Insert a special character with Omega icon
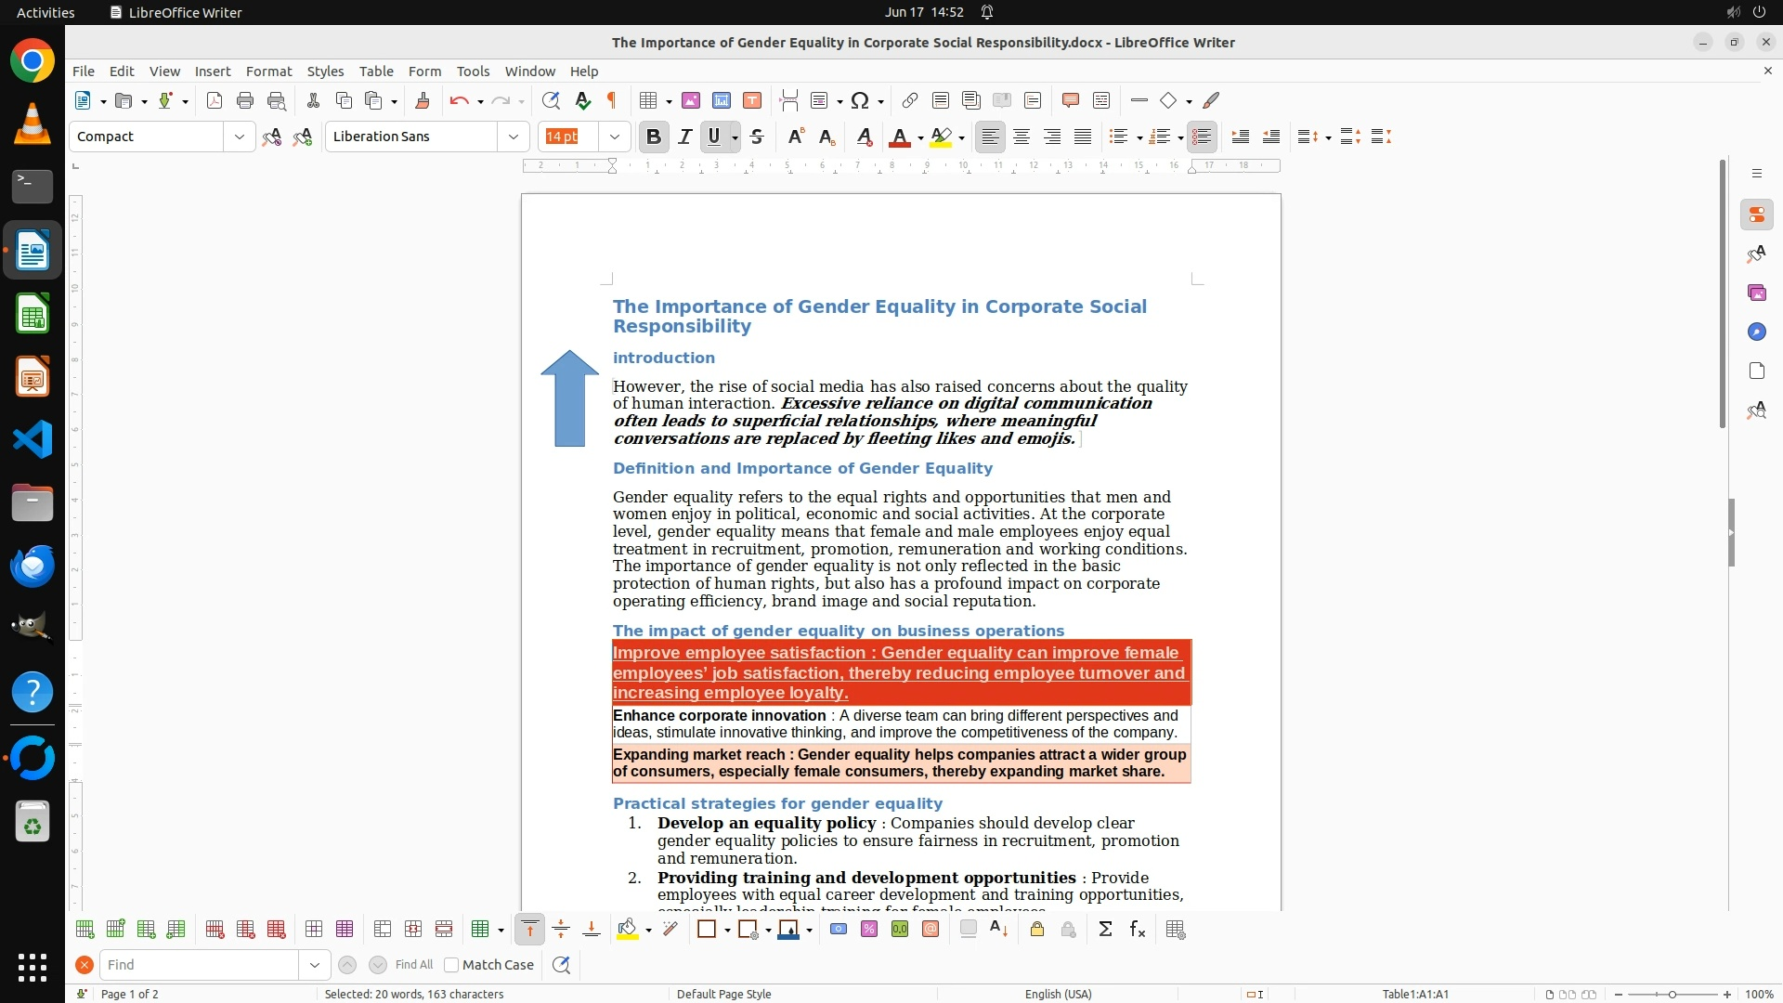Viewport: 1783px width, 1003px height. (x=860, y=100)
